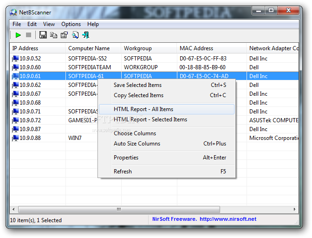The width and height of the screenshot is (312, 238).
Task: Open the File menu
Action: (x=17, y=24)
